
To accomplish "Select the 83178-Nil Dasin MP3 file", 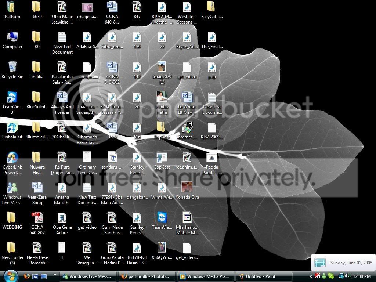I will (137, 248).
